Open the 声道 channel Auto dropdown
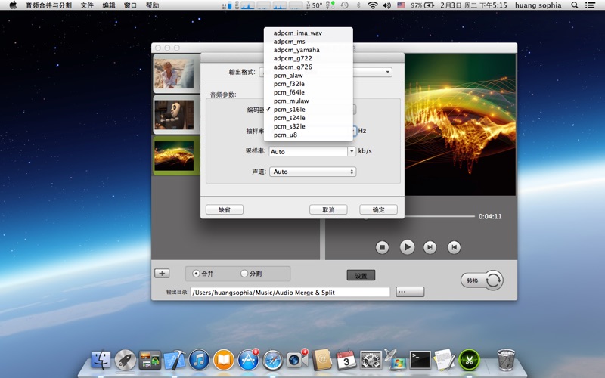This screenshot has height=378, width=605. pyautogui.click(x=312, y=172)
